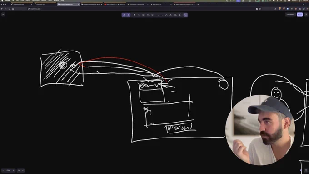Select the Selection arrow tool
This screenshot has width=309, height=174.
click(139, 15)
